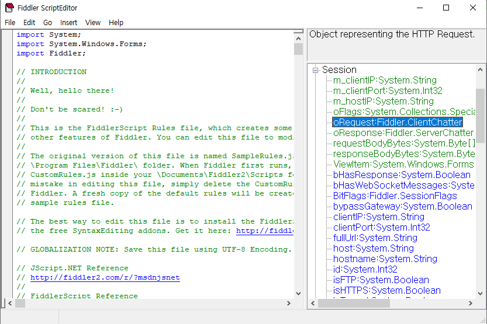Screen dimensions: 487x324
Task: Click the "// Don't be scared! :-)" comment
Action: coord(70,109)
